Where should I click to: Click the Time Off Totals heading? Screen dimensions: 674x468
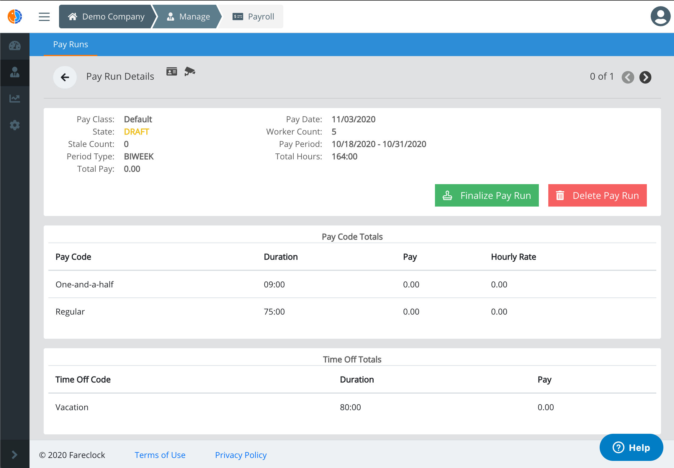click(352, 359)
